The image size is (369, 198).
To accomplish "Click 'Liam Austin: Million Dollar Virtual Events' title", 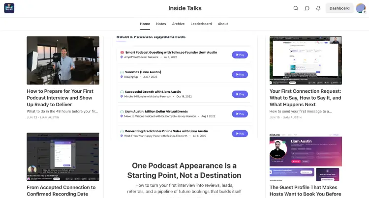I will [156, 112].
